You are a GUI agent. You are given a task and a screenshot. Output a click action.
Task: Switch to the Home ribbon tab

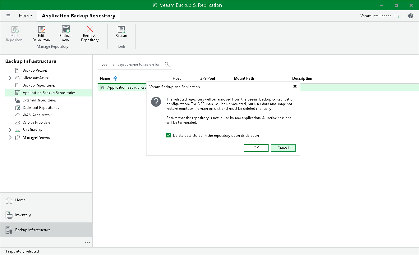[25, 16]
